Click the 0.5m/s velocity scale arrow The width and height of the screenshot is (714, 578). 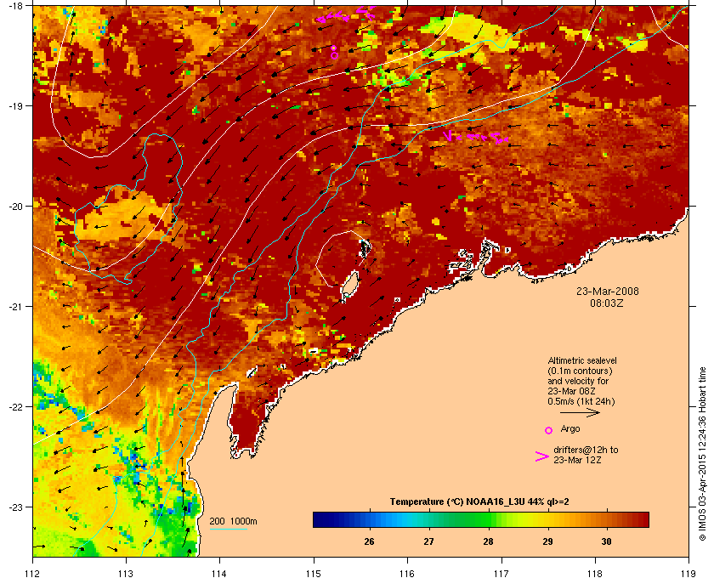(x=580, y=413)
